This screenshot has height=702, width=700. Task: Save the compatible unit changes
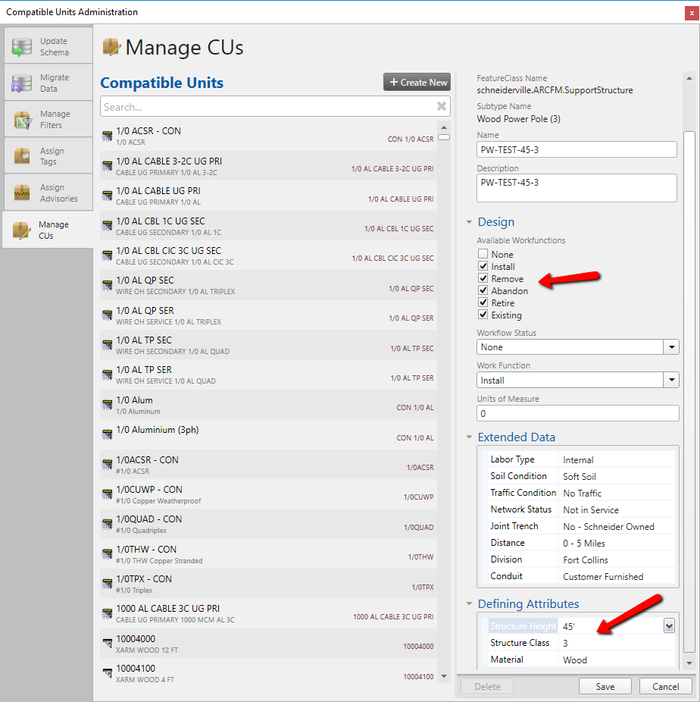pyautogui.click(x=605, y=685)
